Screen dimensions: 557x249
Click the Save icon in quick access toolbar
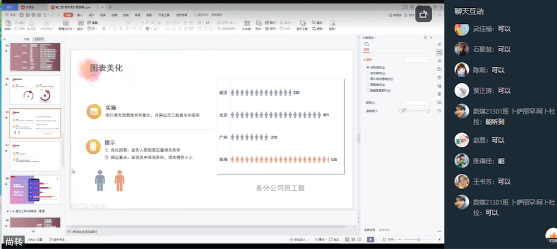(22, 15)
